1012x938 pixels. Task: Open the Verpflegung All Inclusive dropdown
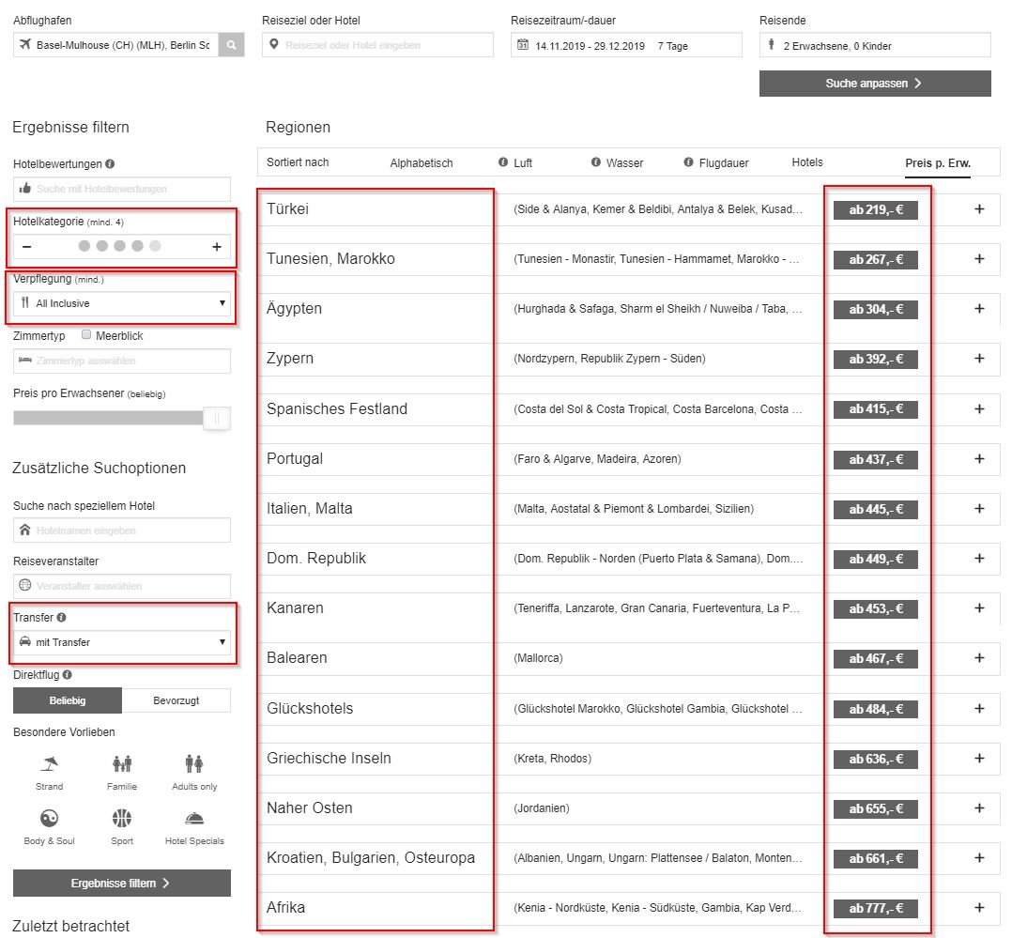[122, 303]
